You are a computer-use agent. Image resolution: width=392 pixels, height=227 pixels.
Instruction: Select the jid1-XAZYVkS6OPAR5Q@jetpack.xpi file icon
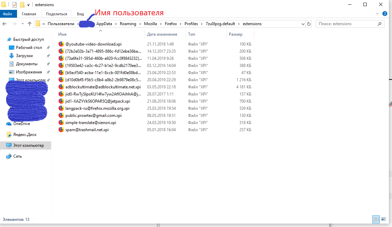pyautogui.click(x=61, y=101)
